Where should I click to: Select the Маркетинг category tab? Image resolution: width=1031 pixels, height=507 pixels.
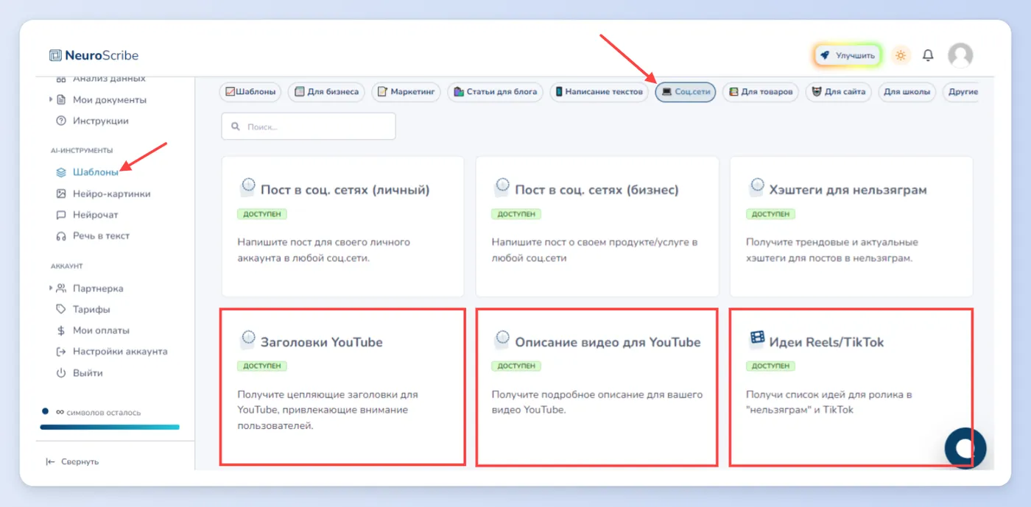(x=406, y=92)
